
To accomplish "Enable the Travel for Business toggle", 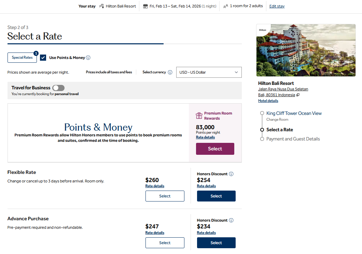I will tap(58, 88).
